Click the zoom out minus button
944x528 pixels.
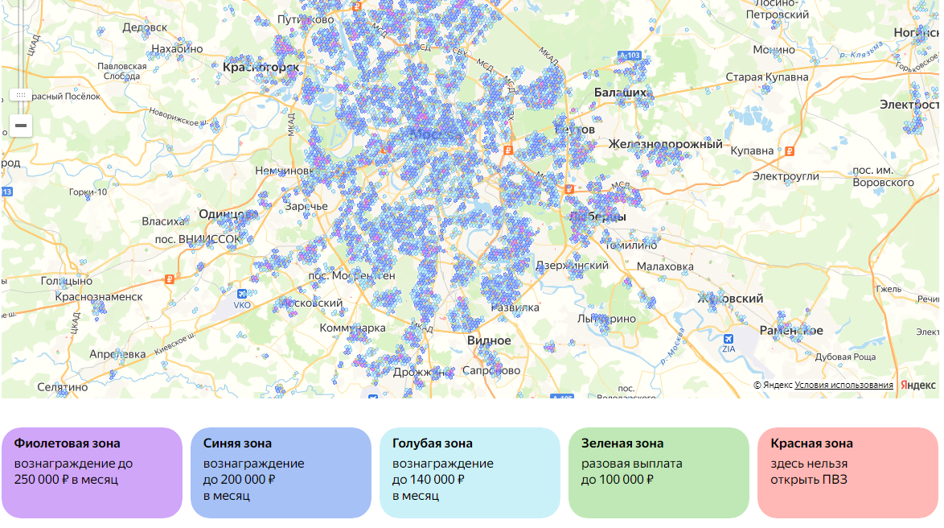coord(20,126)
